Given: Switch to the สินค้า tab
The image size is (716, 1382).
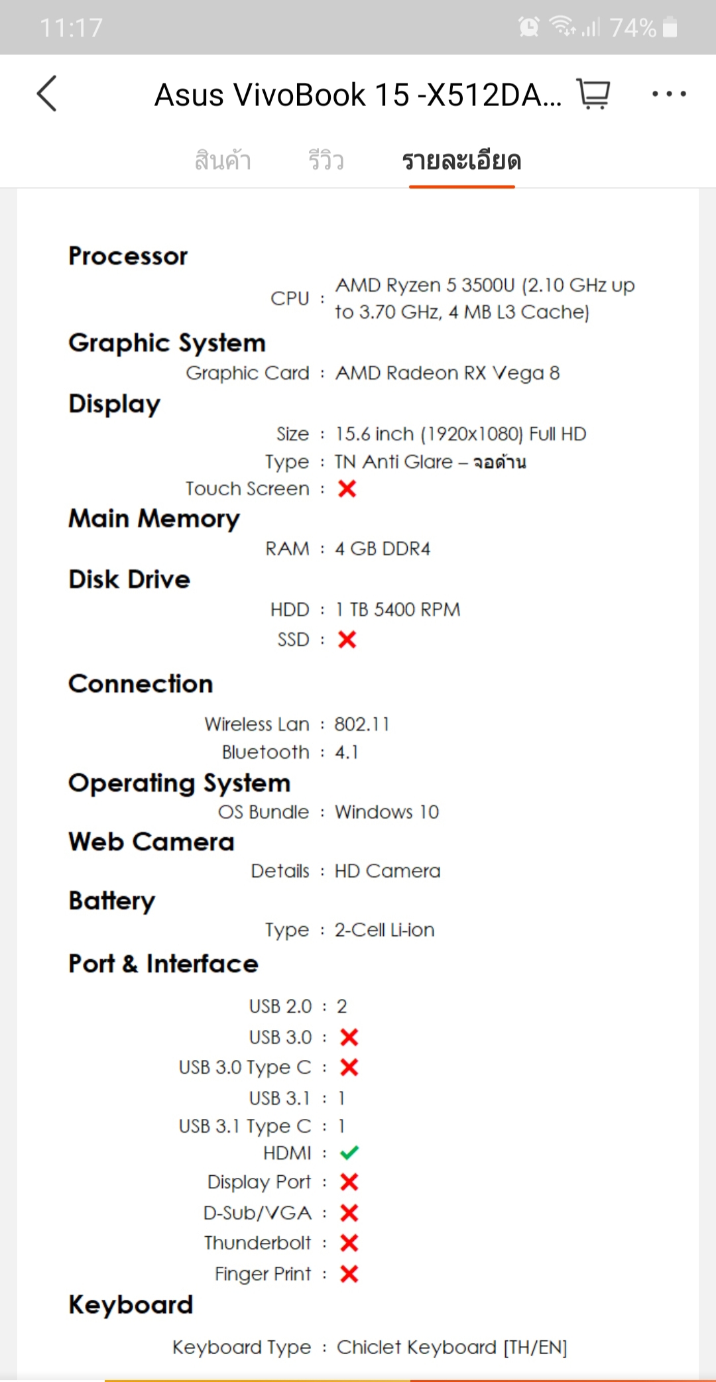Looking at the screenshot, I should click(x=223, y=160).
